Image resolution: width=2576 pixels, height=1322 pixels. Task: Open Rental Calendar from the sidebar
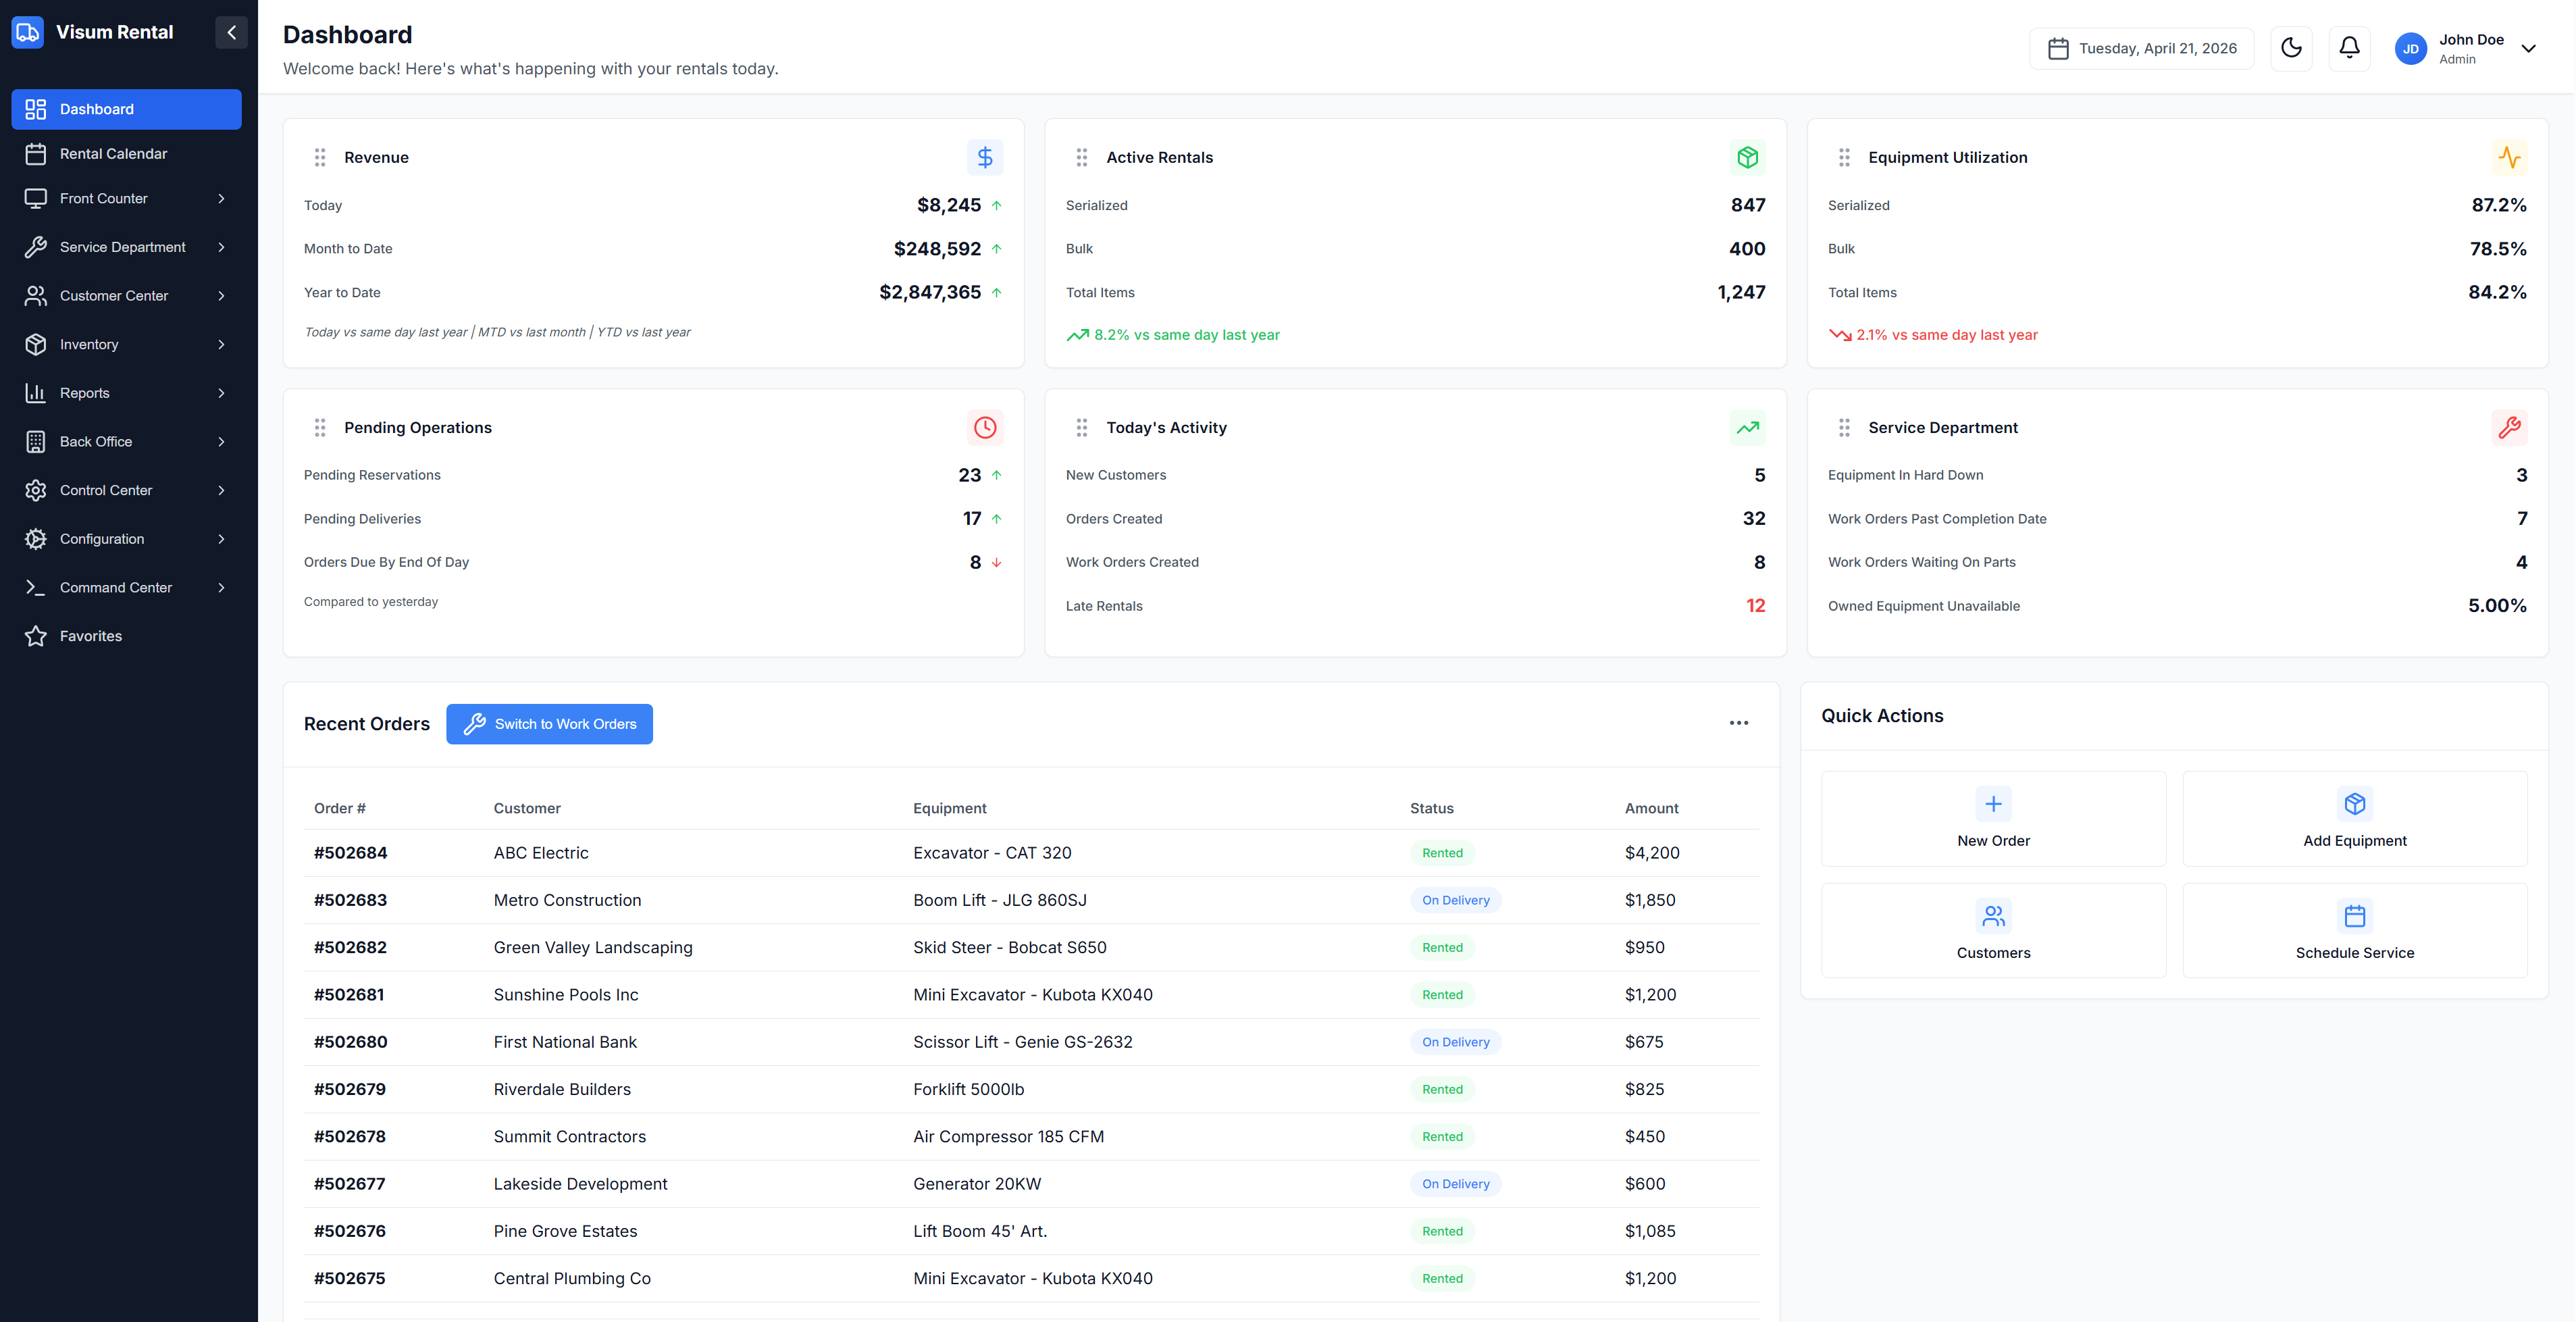coord(126,154)
